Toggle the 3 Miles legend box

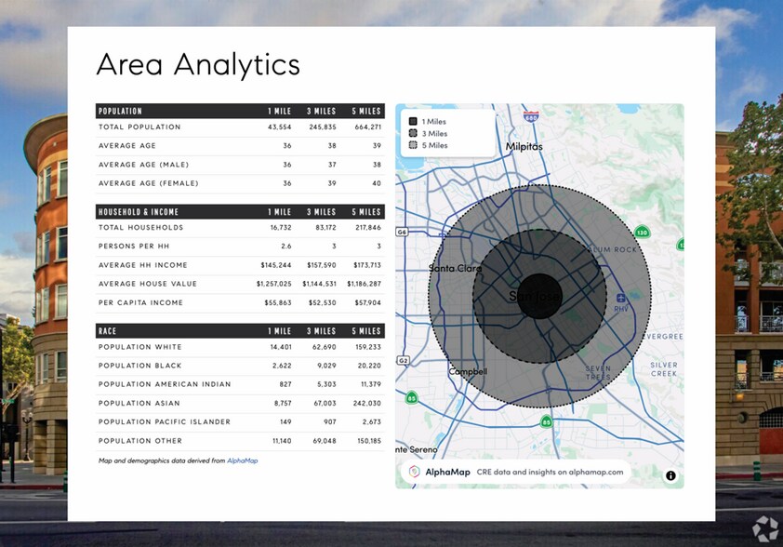click(413, 134)
